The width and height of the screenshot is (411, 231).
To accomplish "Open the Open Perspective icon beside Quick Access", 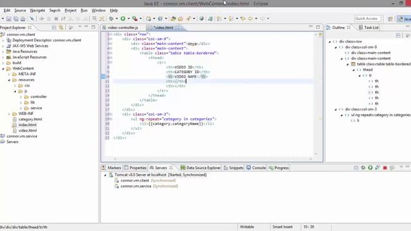I will 390,19.
